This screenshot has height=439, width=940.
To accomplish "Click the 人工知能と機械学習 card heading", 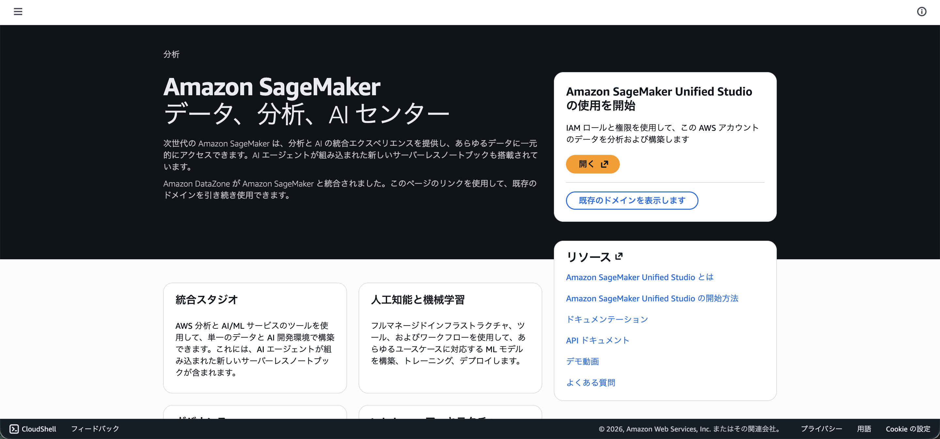I will (x=418, y=300).
